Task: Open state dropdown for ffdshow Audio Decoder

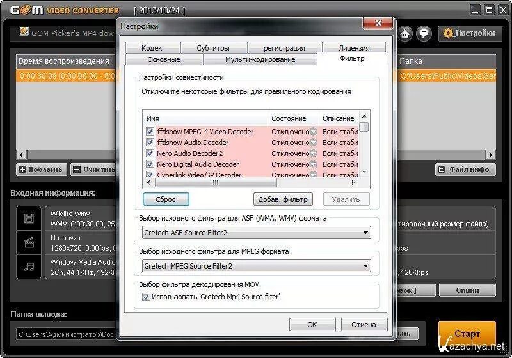Action: [x=313, y=143]
